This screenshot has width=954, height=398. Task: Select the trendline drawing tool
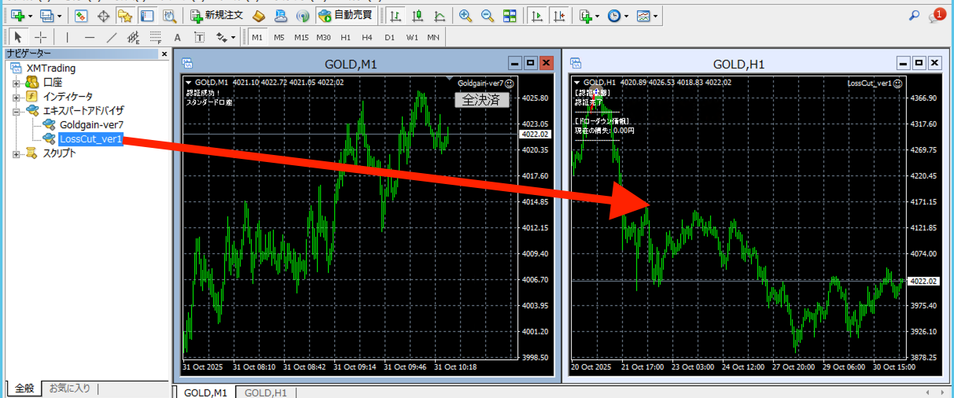[x=112, y=37]
